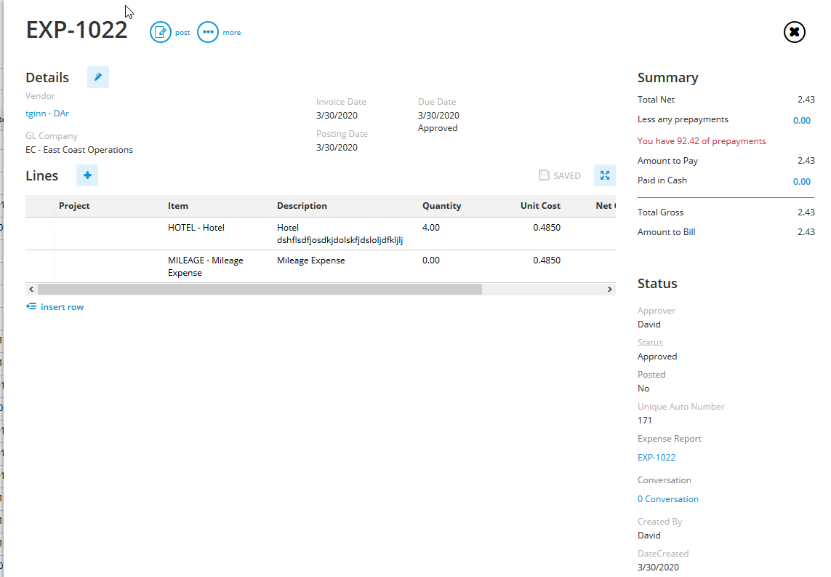Click the post label text
The width and height of the screenshot is (831, 577).
point(182,32)
